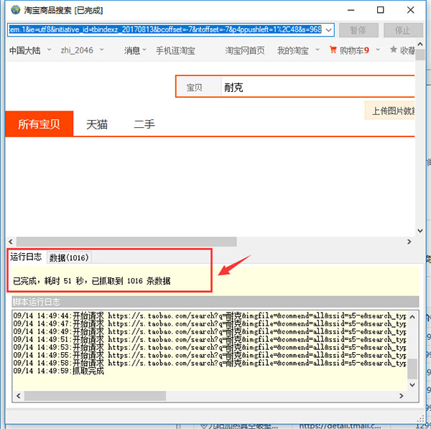Select the 宝贝 search type selector
This screenshot has height=429, width=431.
click(198, 88)
